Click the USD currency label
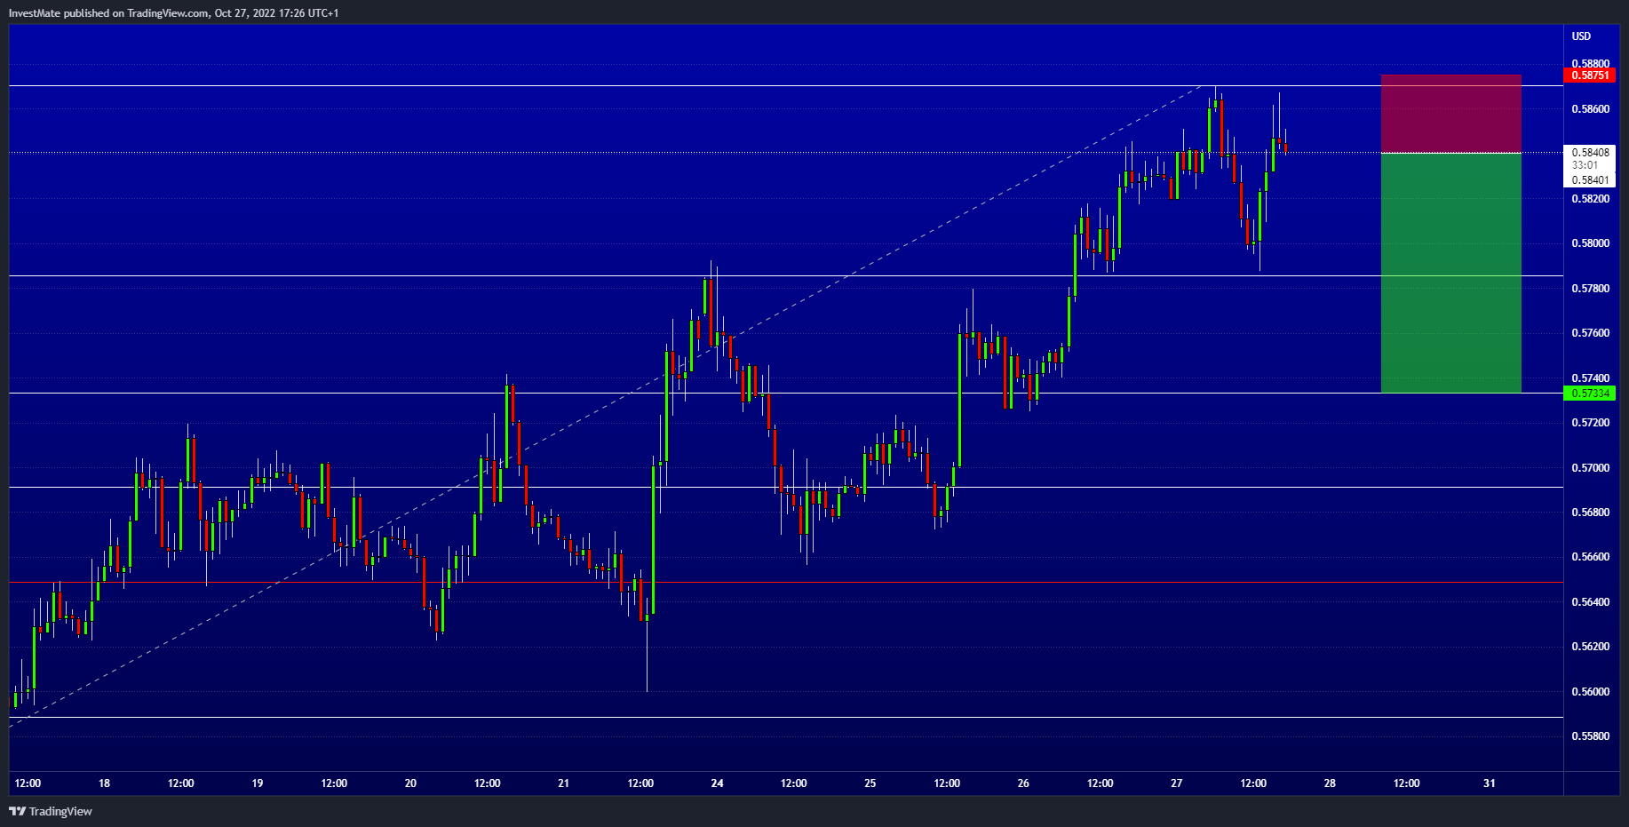The height and width of the screenshot is (827, 1629). point(1581,36)
